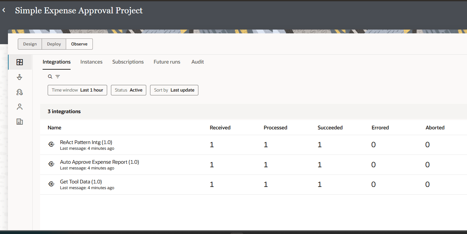The width and height of the screenshot is (467, 234).
Task: Open the filter icon next to search
Action: point(58,76)
